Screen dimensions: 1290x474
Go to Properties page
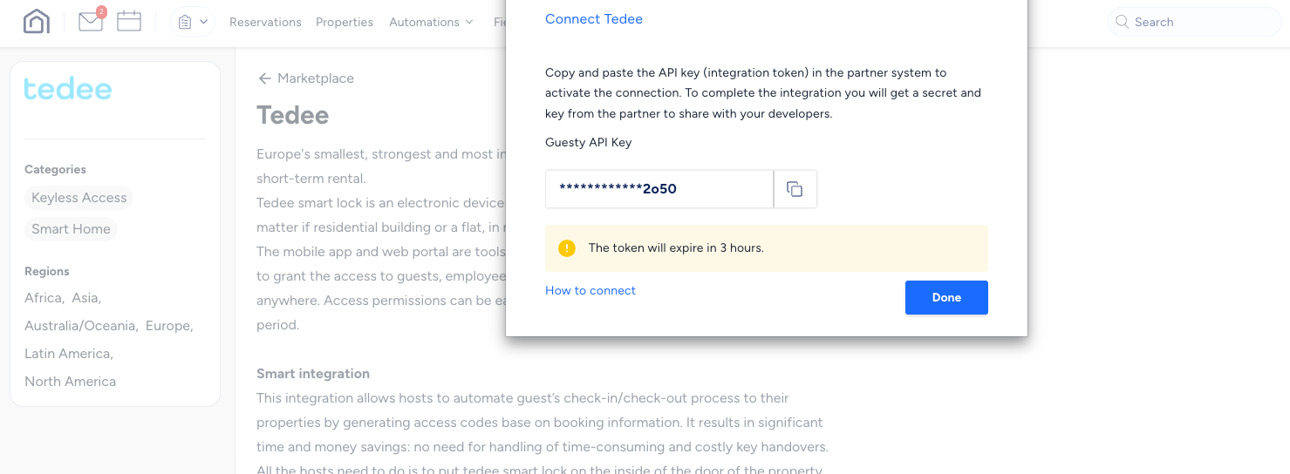(345, 22)
